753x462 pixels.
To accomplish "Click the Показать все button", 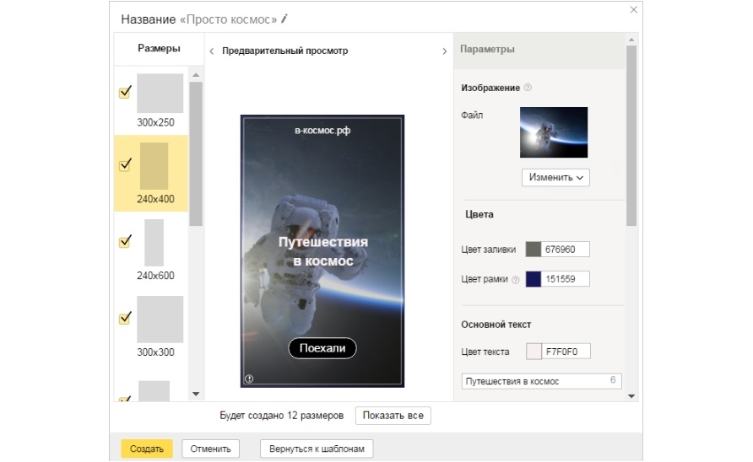I will 393,416.
